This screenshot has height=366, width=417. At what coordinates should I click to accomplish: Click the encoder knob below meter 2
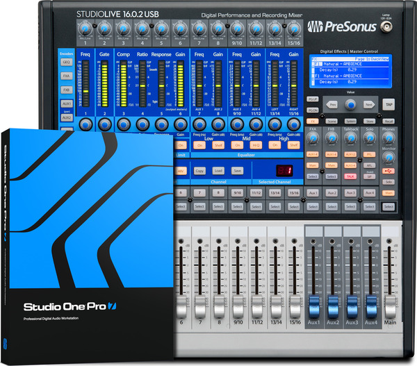click(x=104, y=124)
